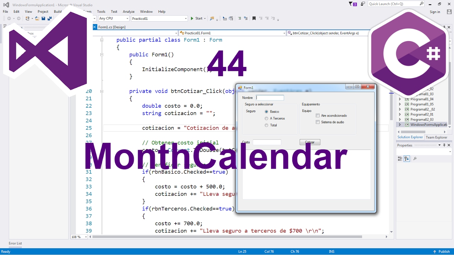Click the Find in Files toolbar icon

212,18
